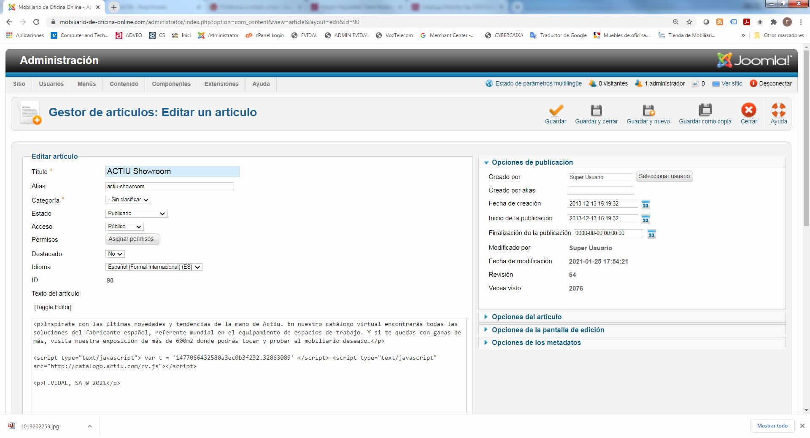The height and width of the screenshot is (438, 810).
Task: Reload the browser page
Action: point(36,22)
